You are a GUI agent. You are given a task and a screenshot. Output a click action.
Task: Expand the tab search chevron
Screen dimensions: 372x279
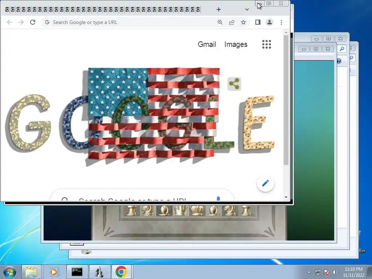[x=247, y=9]
